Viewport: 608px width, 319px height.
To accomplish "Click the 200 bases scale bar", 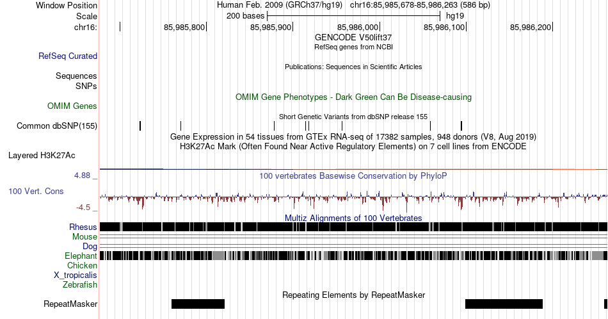I will (354, 16).
